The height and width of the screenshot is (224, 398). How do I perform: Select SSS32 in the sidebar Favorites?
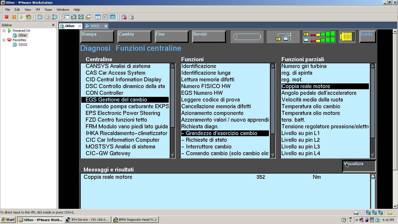23,45
